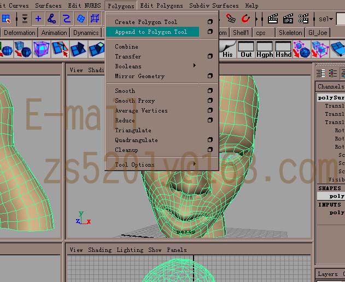The image size is (345, 282).
Task: Open Create Polygon Tool option box
Action: (210, 22)
